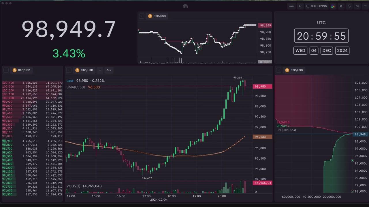This screenshot has width=369, height=207.
Task: Open the hamburger menu at top right
Action: click(364, 6)
